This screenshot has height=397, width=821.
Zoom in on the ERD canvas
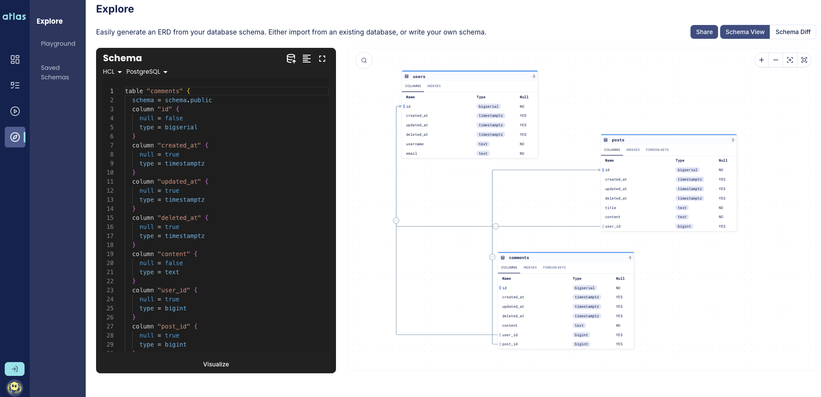click(762, 60)
